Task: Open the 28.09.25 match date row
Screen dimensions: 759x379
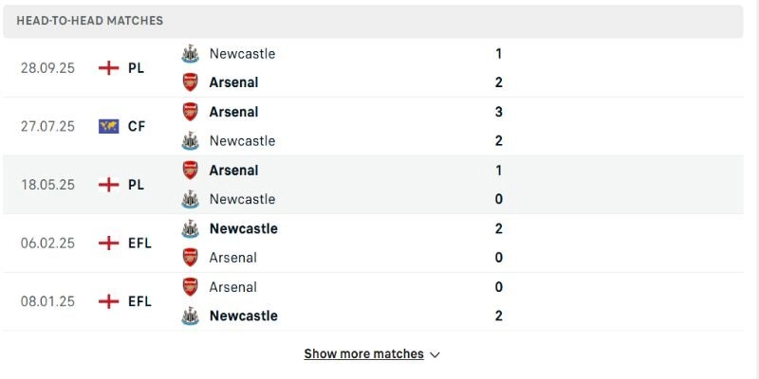Action: (47, 68)
